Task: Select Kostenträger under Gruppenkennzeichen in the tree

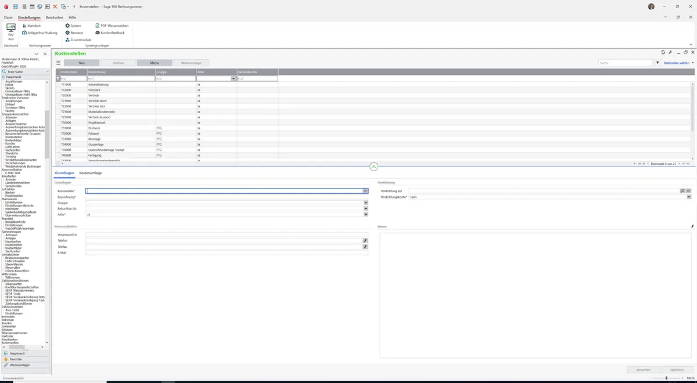Action: point(13,140)
